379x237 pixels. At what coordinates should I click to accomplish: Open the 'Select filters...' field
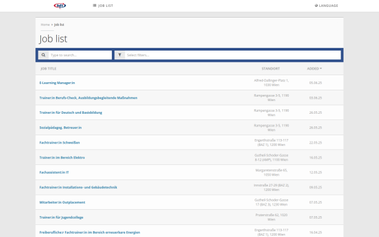(x=232, y=55)
